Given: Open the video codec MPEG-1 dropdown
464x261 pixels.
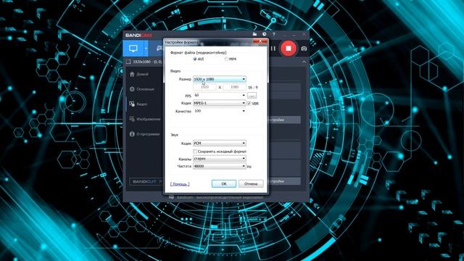Looking at the screenshot, I should tap(219, 103).
